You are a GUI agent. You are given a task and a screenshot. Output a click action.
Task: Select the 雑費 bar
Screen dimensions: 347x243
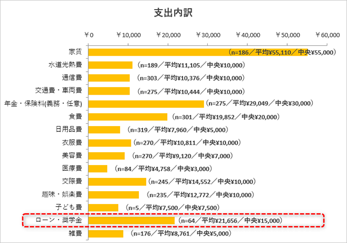point(106,233)
